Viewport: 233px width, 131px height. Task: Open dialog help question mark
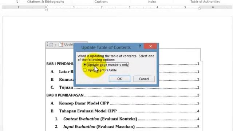tap(140, 46)
